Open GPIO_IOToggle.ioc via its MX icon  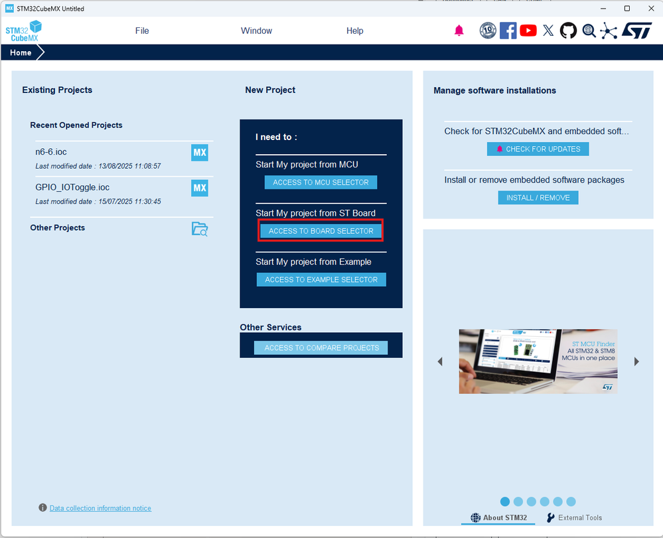200,188
